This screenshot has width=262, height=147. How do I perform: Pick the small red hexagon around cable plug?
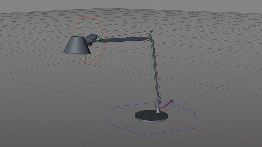tap(170, 102)
